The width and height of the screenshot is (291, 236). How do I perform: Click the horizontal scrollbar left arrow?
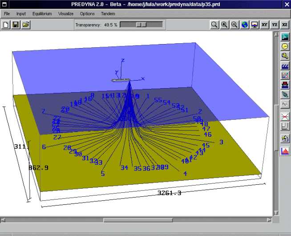(3, 220)
